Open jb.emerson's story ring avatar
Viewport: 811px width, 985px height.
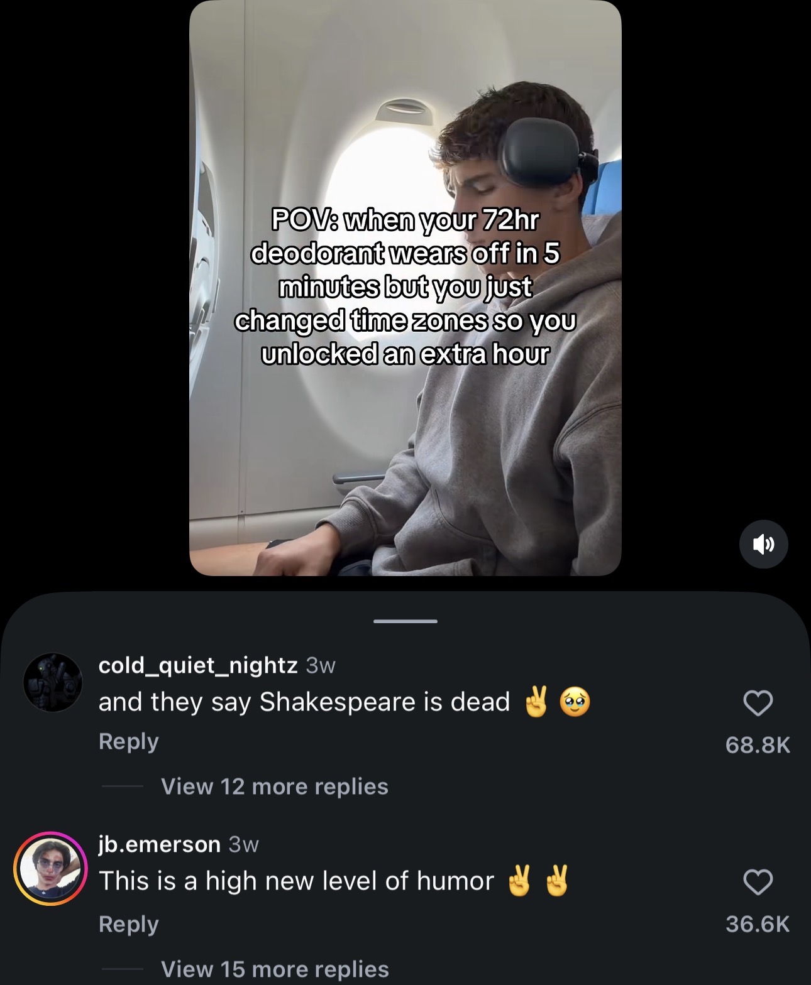[50, 869]
